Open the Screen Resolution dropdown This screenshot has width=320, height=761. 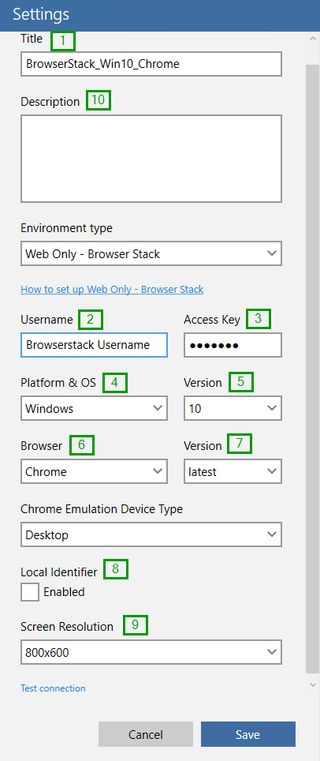click(151, 652)
